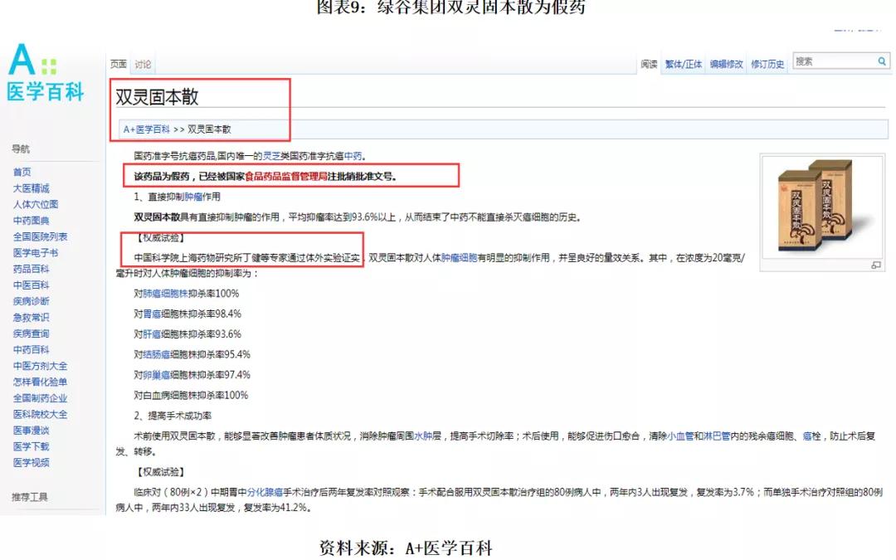This screenshot has height=560, width=896.
Task: Click the 推荐工具 sidebar heading
Action: (x=30, y=497)
